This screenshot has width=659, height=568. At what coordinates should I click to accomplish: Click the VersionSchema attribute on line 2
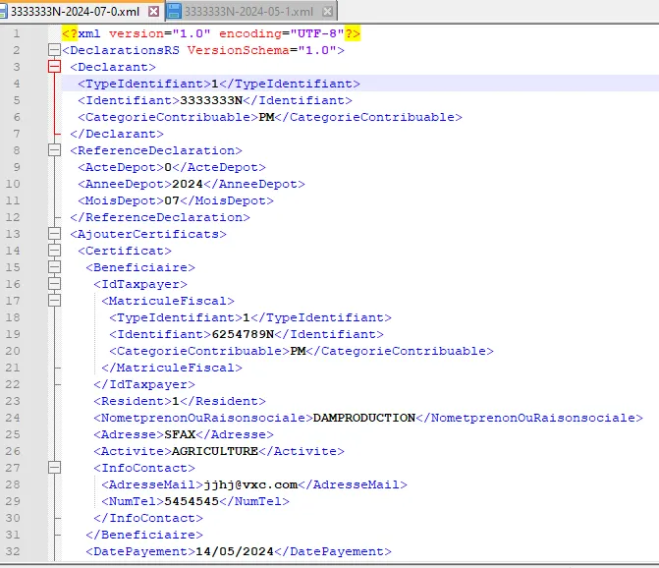(x=262, y=50)
